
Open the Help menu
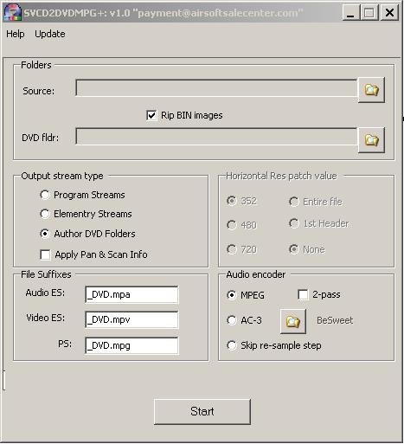pos(16,34)
